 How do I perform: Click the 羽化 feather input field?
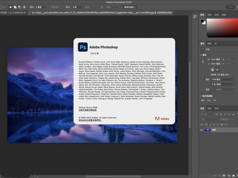(41, 7)
